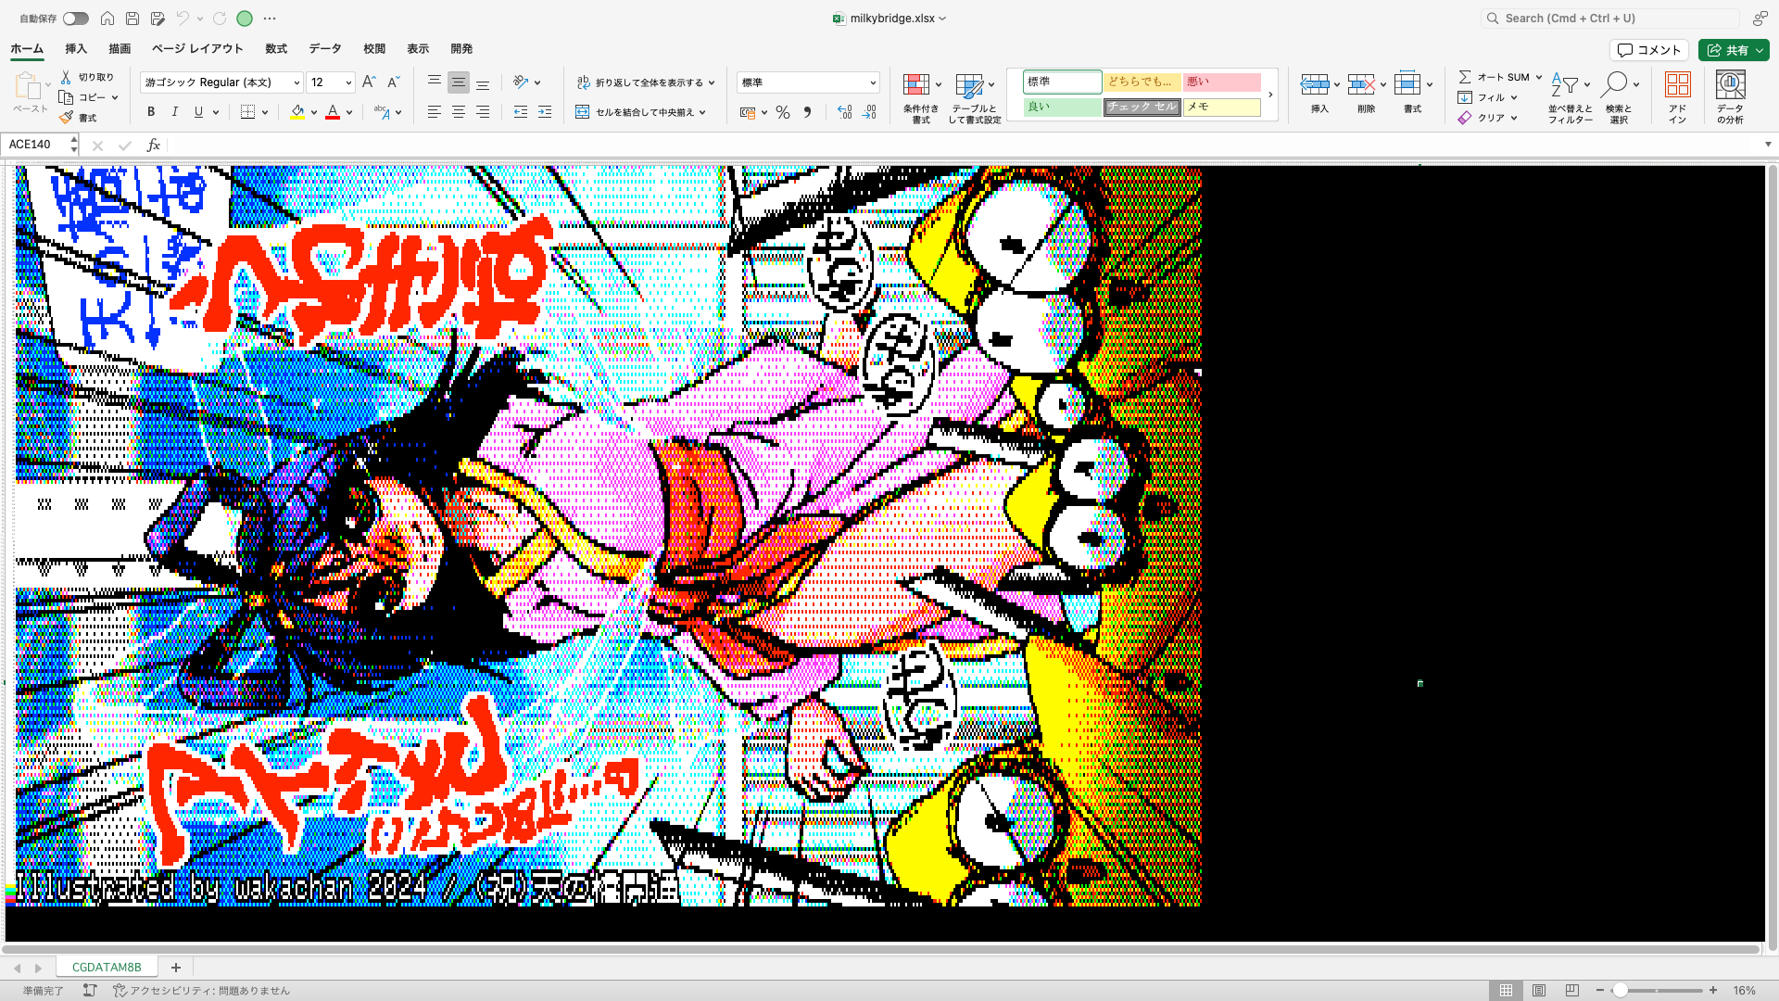The height and width of the screenshot is (1001, 1779).
Task: Open Conditional Formatting menu
Action: [x=921, y=97]
